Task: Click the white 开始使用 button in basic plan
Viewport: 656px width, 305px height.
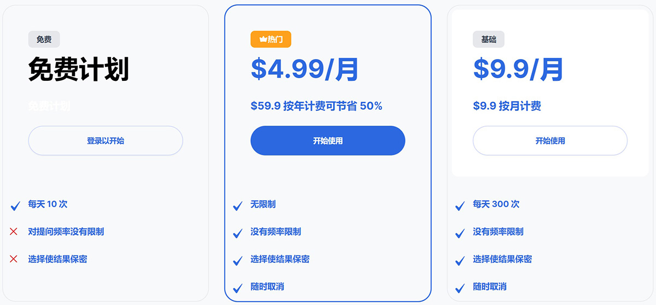Action: click(550, 140)
